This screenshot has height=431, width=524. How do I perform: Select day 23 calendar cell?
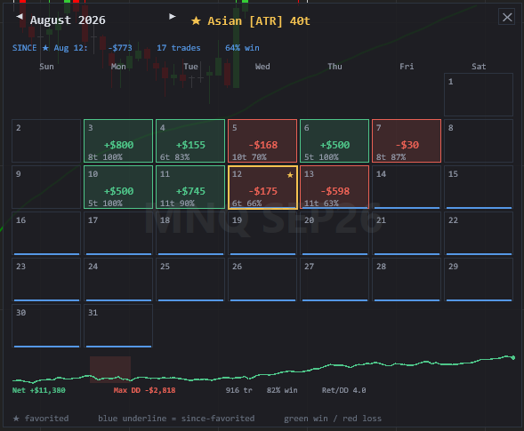[46, 279]
